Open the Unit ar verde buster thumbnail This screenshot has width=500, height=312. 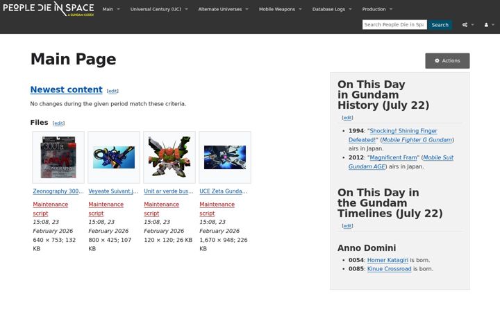(169, 157)
